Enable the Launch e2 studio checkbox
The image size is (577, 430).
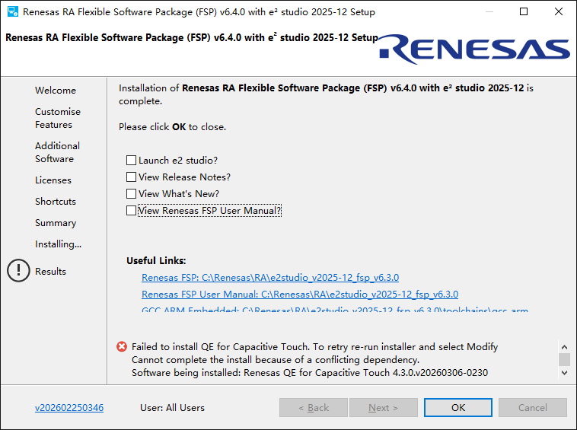click(x=131, y=161)
